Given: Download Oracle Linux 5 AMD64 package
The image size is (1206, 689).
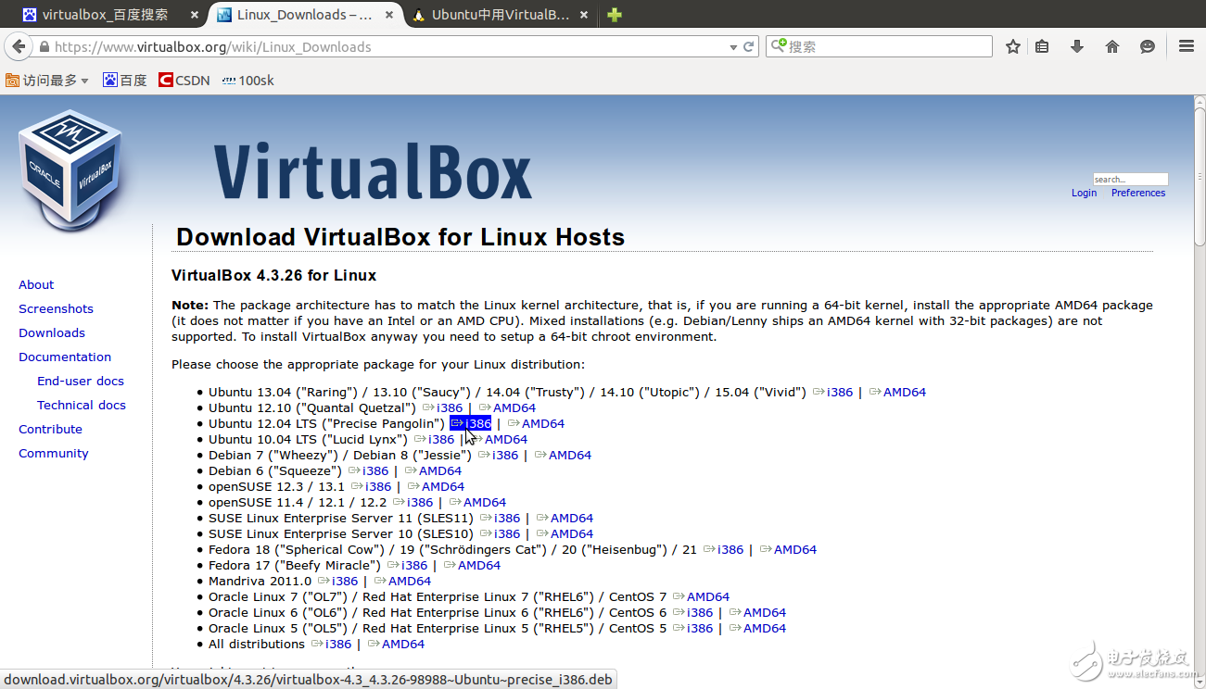Looking at the screenshot, I should coord(757,628).
